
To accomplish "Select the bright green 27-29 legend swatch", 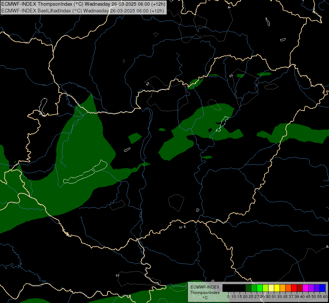I will coord(260,288).
